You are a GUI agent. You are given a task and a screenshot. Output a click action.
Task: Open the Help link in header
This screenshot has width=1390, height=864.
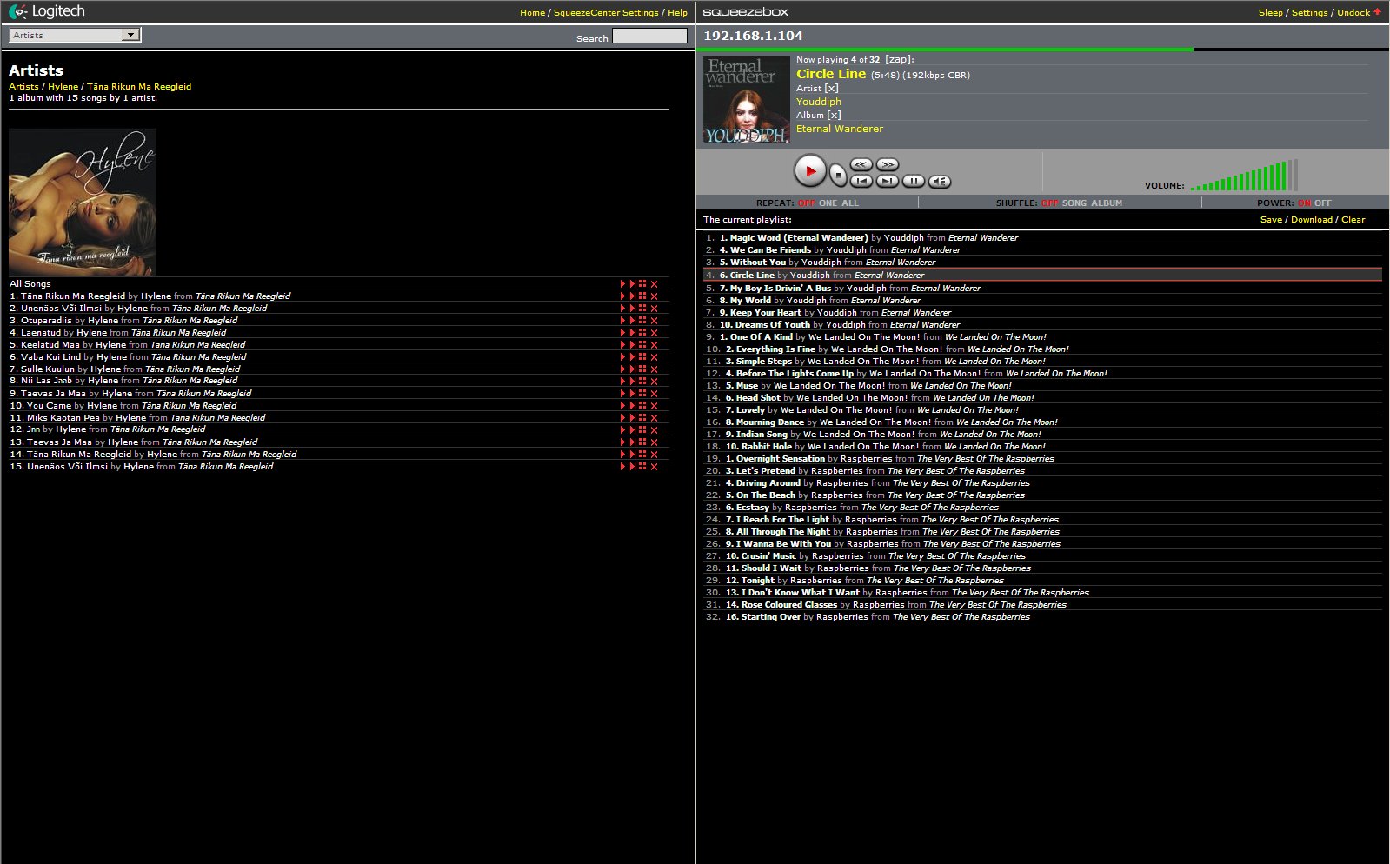pos(677,13)
